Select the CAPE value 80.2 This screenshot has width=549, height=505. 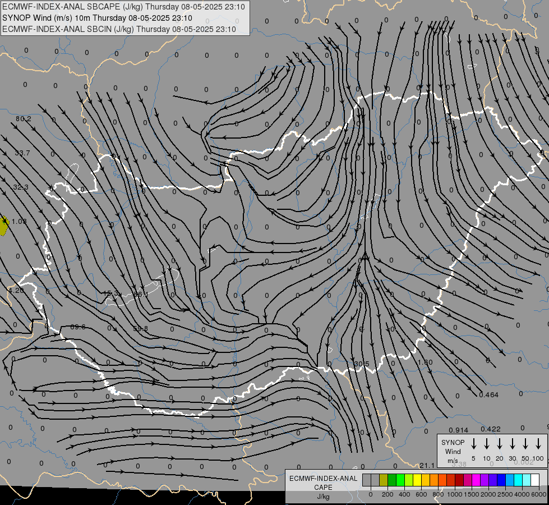pos(24,119)
